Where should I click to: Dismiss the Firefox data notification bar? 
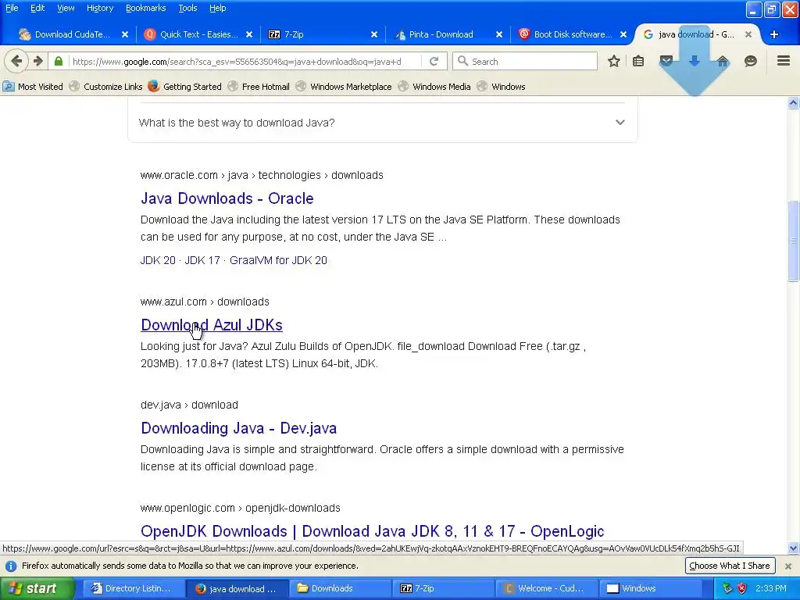(x=788, y=566)
